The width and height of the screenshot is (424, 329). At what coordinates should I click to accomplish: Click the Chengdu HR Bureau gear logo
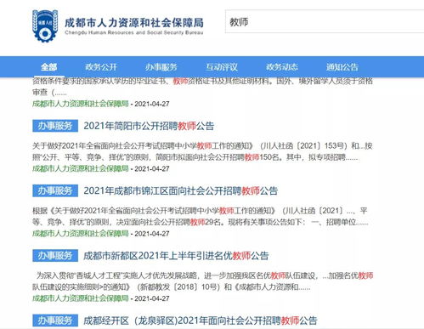(x=45, y=26)
